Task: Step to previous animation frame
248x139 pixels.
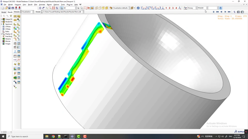Action: [221, 12]
